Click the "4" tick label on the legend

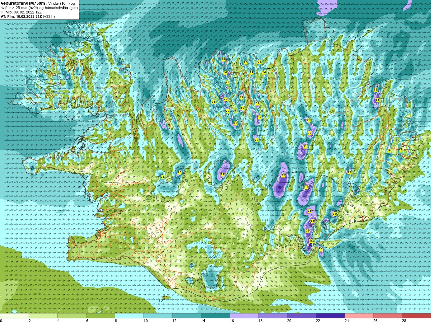click(59, 321)
